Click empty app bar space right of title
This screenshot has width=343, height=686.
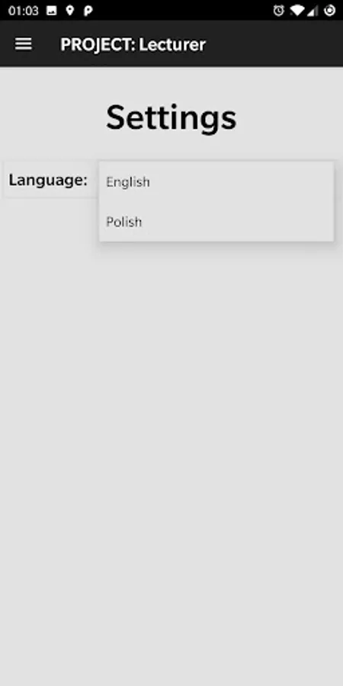pos(274,43)
